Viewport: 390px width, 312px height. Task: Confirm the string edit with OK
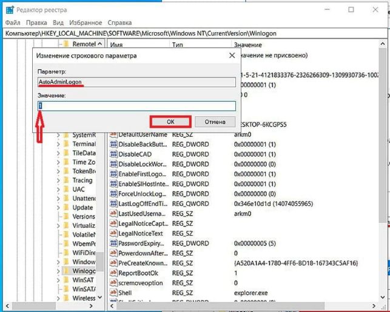coord(170,122)
